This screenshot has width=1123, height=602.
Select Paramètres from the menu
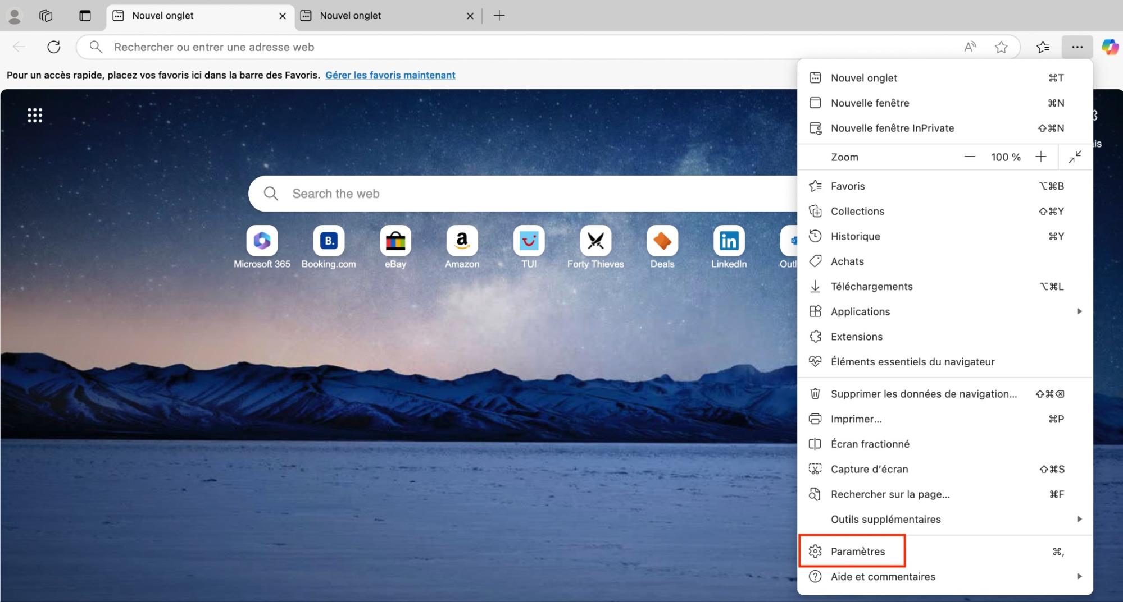click(x=858, y=551)
